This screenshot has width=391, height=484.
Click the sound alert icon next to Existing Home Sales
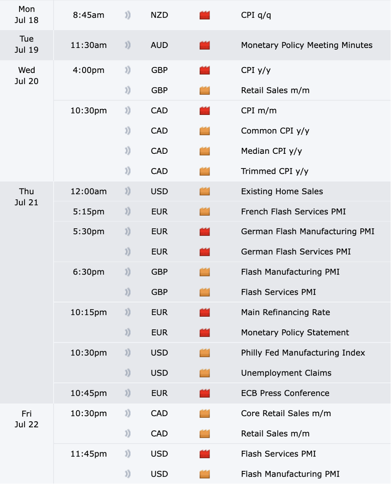click(128, 191)
